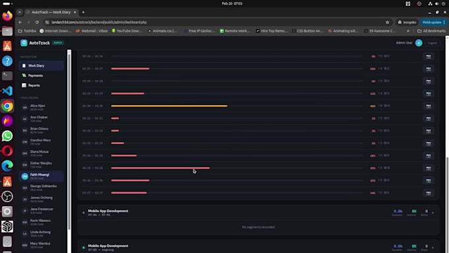This screenshot has width=449, height=253.
Task: Select freelancer Linda Achieng
Action: pos(41,234)
